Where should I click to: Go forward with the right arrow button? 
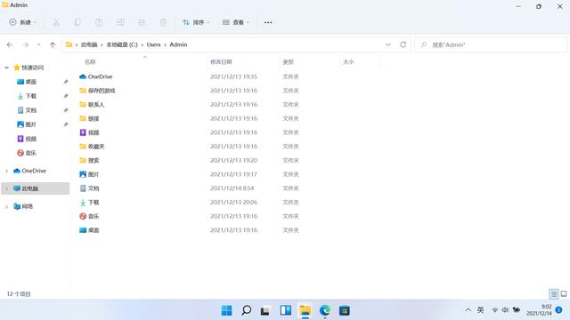[x=26, y=44]
